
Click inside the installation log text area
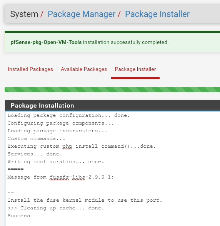point(112,169)
